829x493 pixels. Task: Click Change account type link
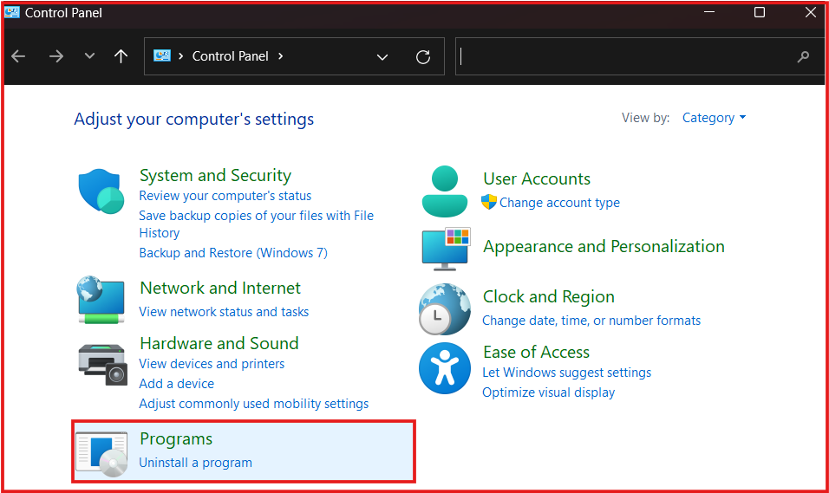tap(559, 203)
